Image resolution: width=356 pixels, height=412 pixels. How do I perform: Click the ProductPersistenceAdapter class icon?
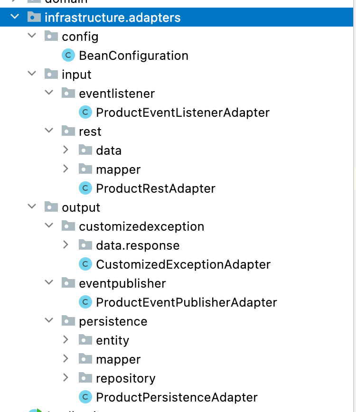coord(85,397)
